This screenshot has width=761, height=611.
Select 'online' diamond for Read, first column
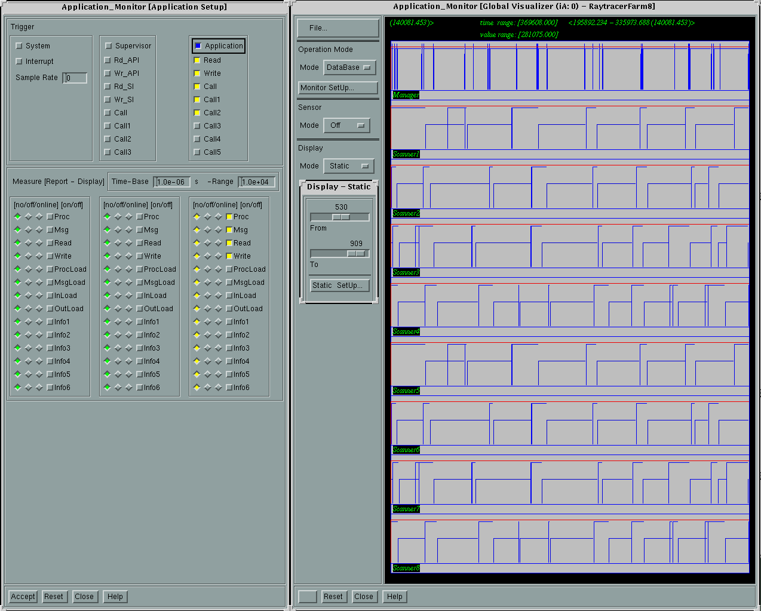(39, 243)
